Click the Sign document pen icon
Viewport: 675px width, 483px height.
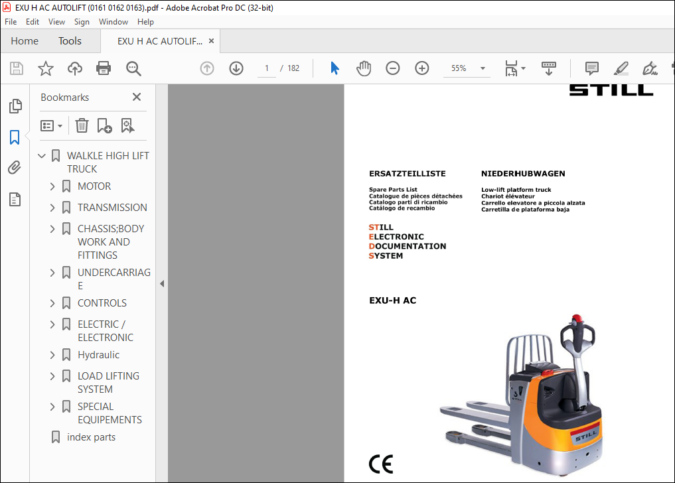(x=650, y=68)
